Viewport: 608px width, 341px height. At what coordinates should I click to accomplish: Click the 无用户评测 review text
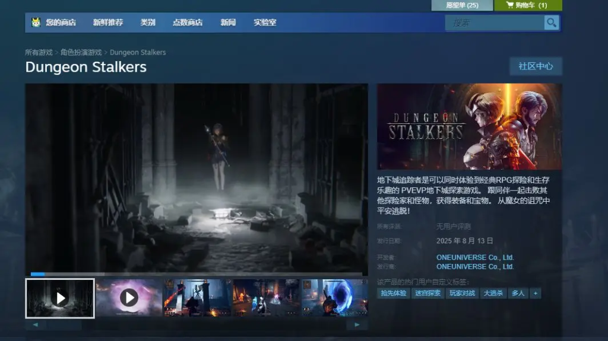(453, 227)
